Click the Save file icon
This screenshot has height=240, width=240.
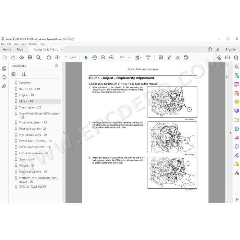[x=4, y=58]
